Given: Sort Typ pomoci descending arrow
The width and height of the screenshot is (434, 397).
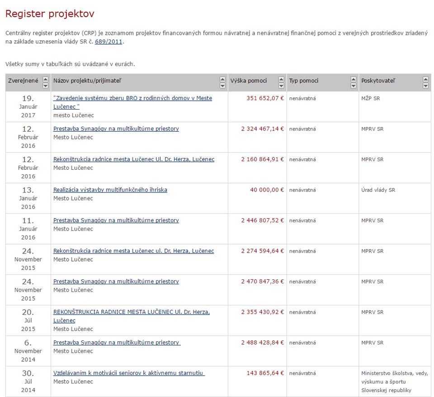Looking at the screenshot, I should 354,85.
